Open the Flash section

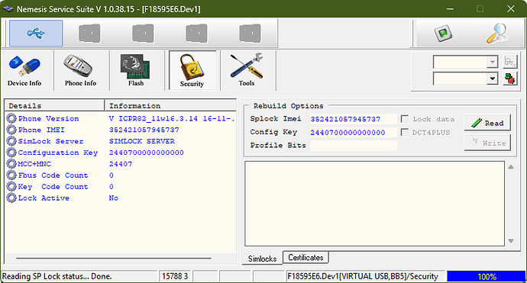(x=136, y=71)
